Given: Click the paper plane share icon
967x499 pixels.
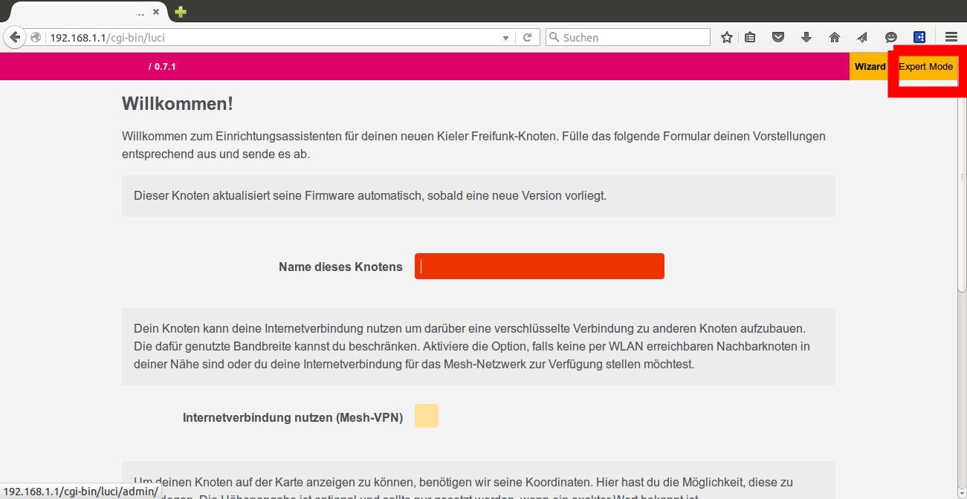Looking at the screenshot, I should (x=862, y=37).
